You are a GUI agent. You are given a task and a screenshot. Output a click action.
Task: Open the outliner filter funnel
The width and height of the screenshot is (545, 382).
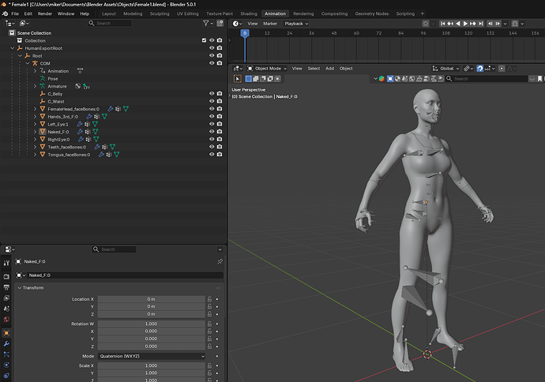[x=206, y=23]
